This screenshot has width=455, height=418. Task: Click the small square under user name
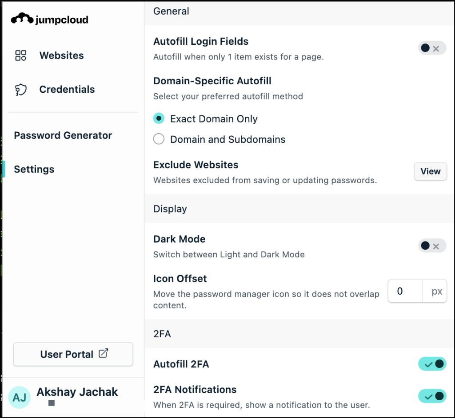52,403
